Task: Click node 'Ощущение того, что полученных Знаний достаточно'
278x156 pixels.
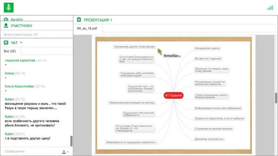Action: (x=141, y=88)
